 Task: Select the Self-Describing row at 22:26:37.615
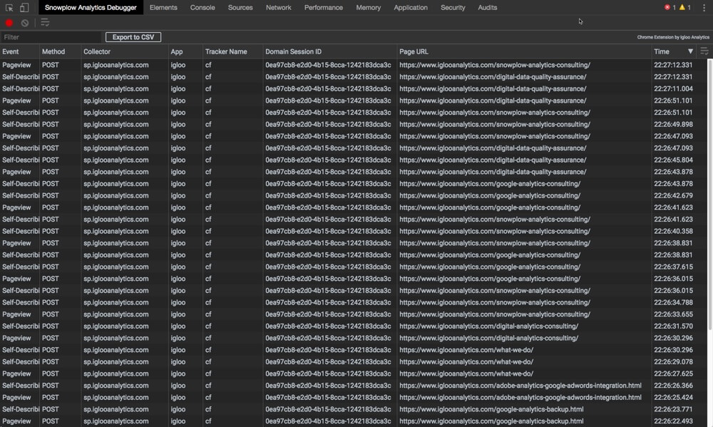354,267
